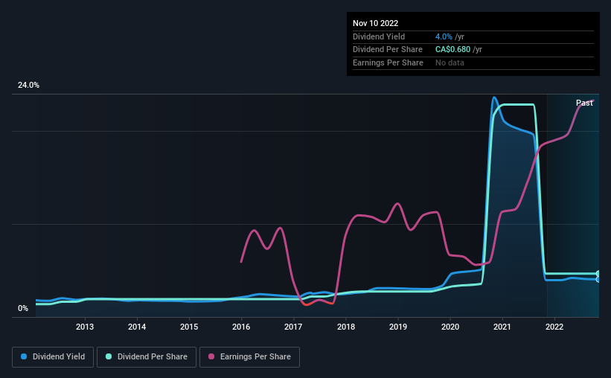Image resolution: width=611 pixels, height=378 pixels.
Task: Select the 2016 label on the x-axis
Action: (241, 327)
